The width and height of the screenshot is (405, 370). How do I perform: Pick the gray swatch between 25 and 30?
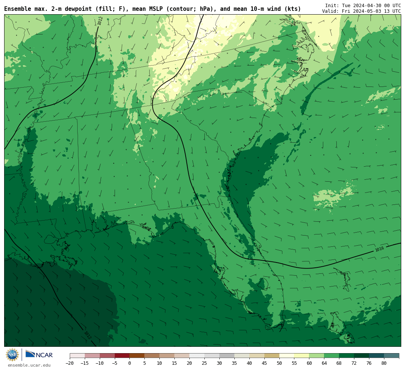click(x=212, y=356)
